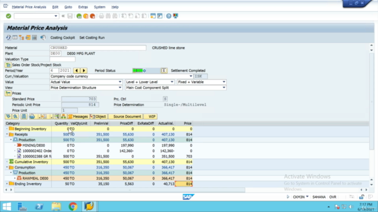Collapse the Consumption tree node
Screen dimensions: 378x212
7,167
